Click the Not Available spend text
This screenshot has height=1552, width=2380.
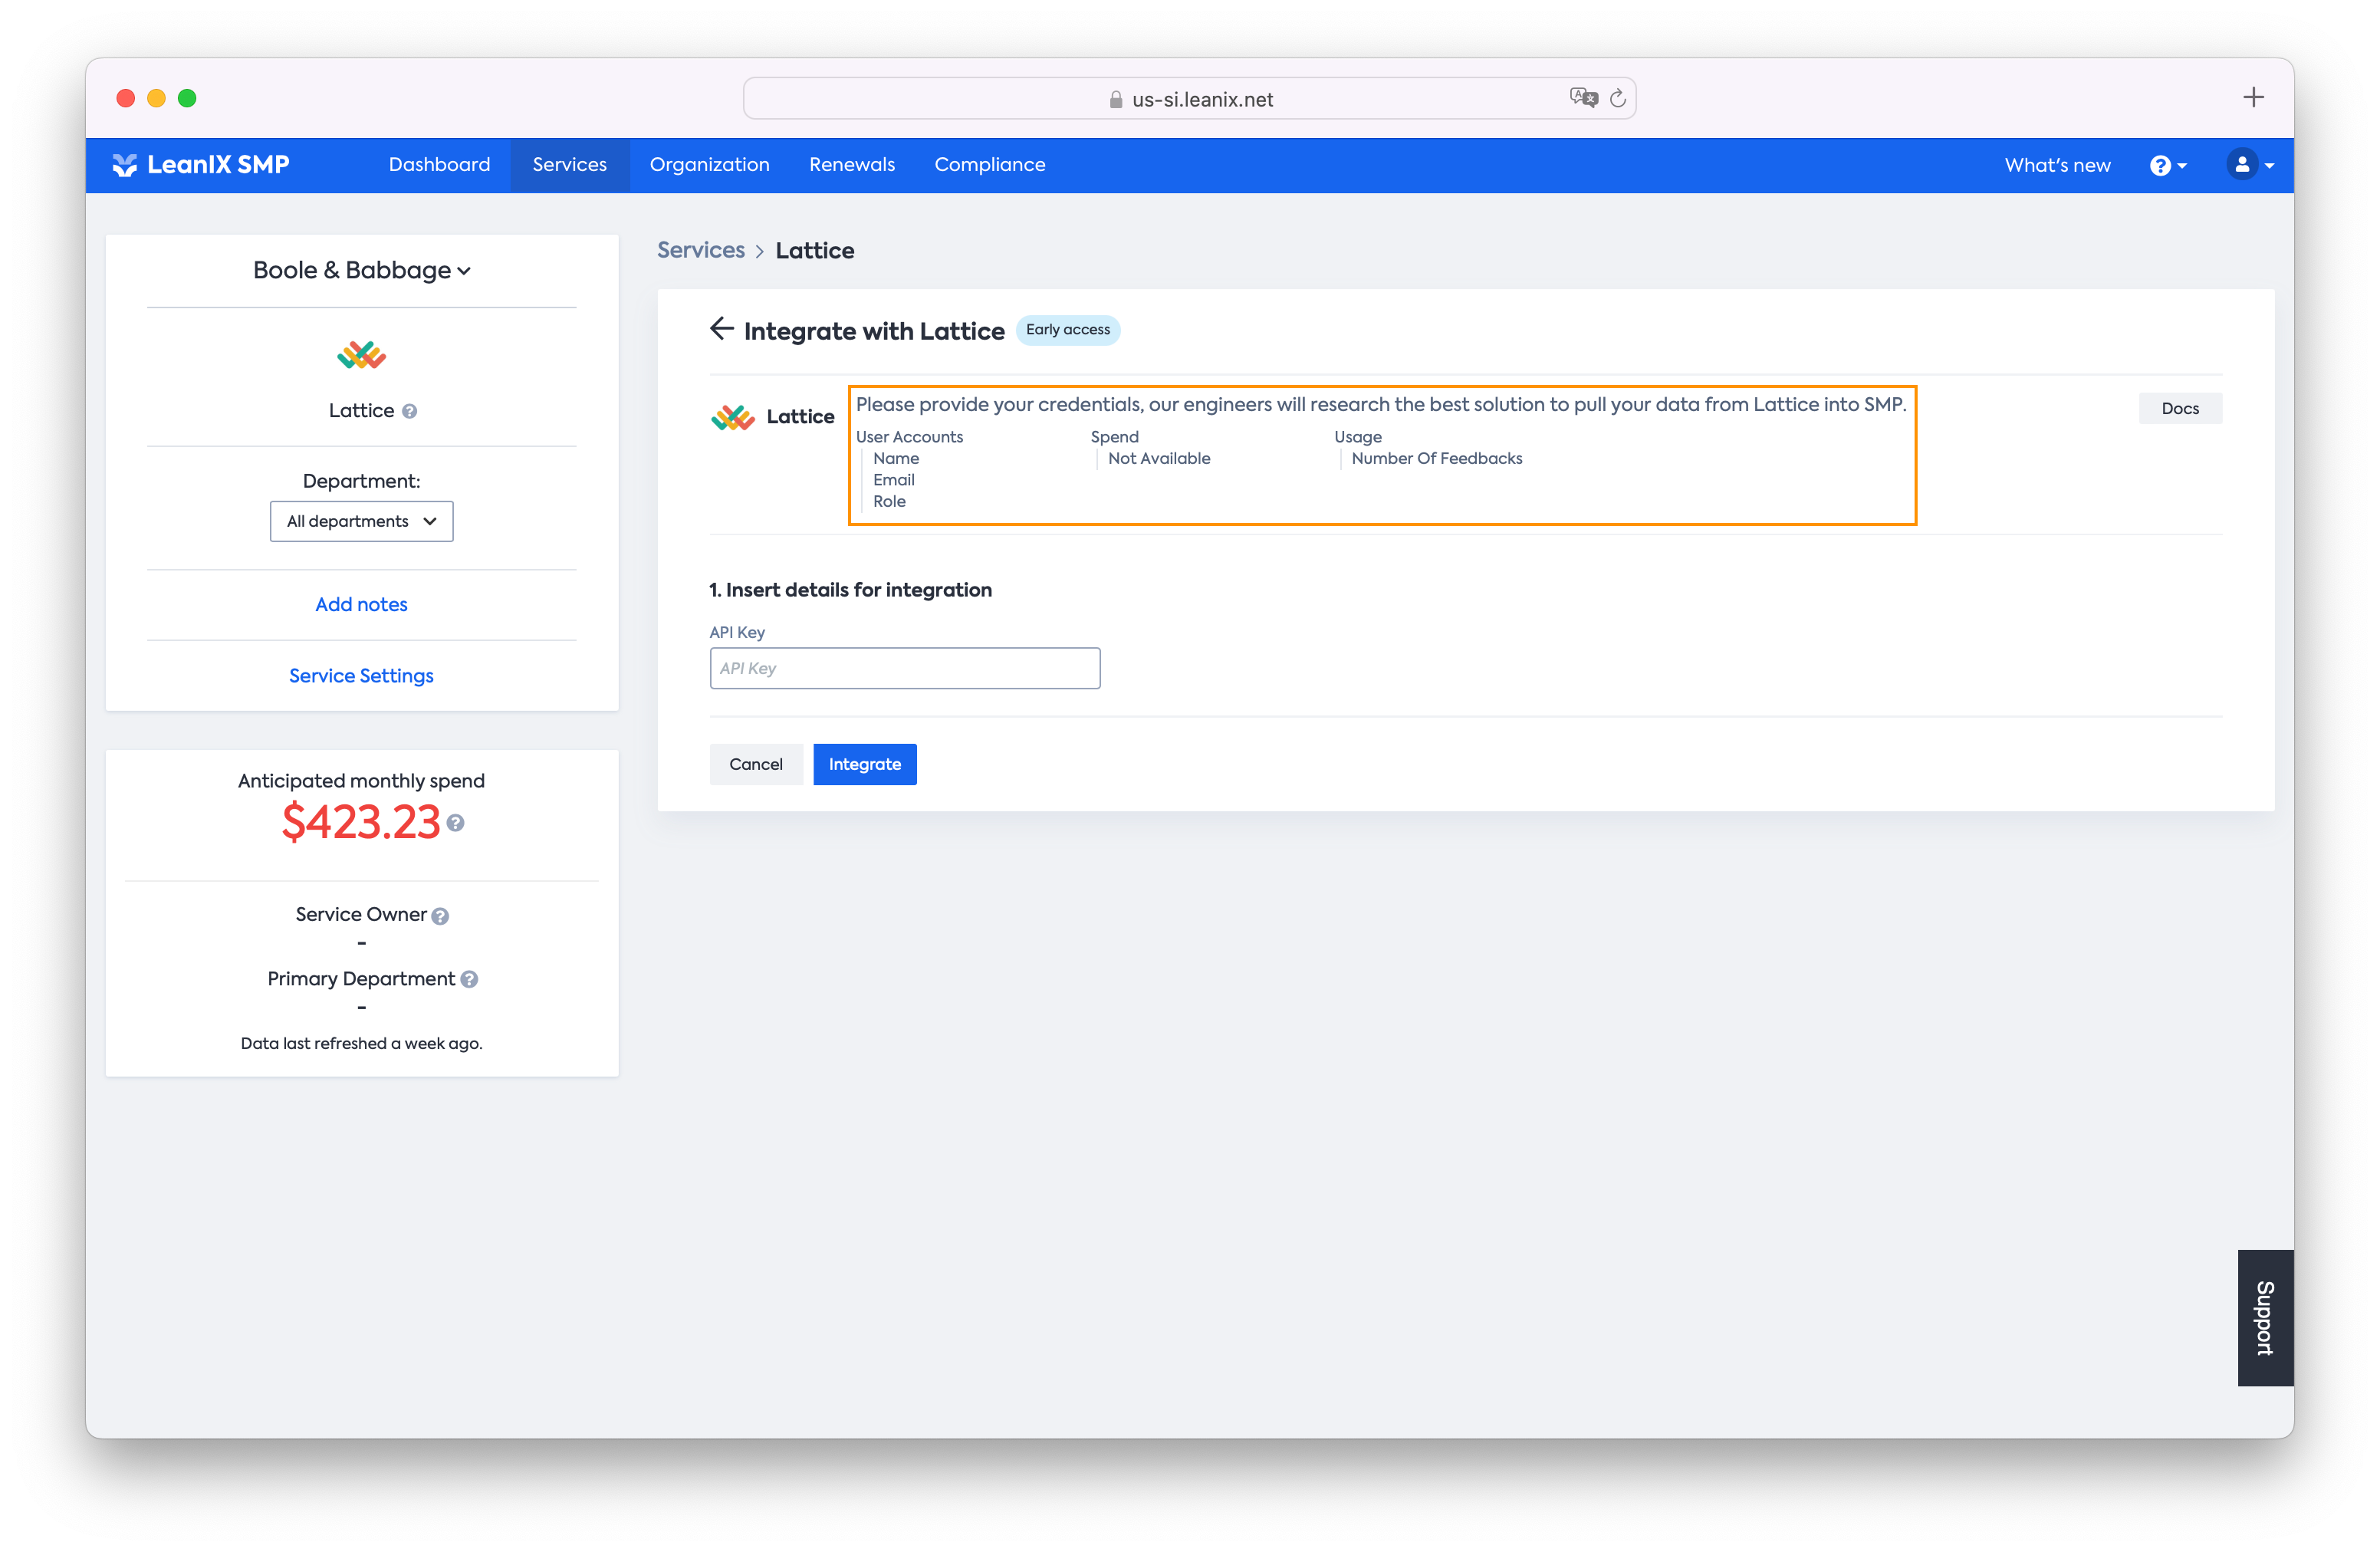coord(1159,459)
